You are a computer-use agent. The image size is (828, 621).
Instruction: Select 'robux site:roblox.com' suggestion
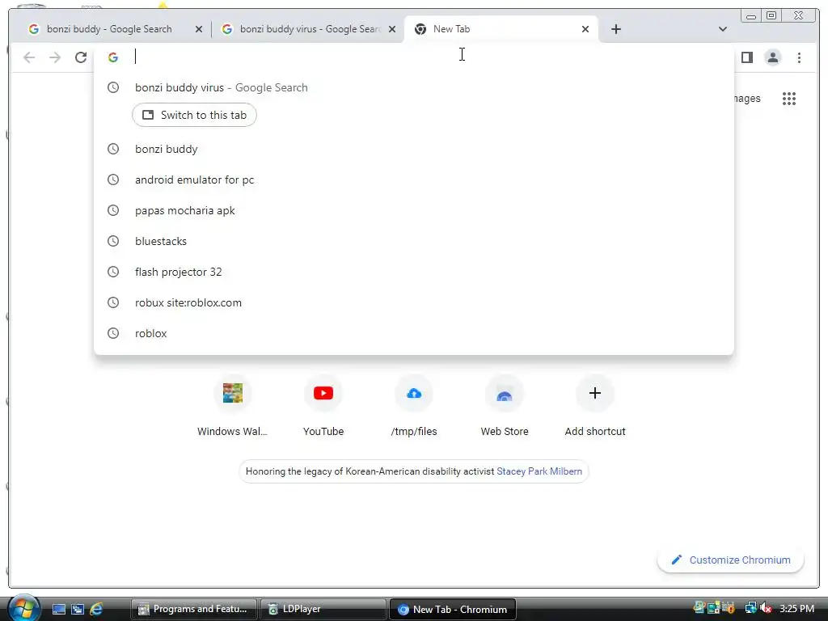(413, 302)
